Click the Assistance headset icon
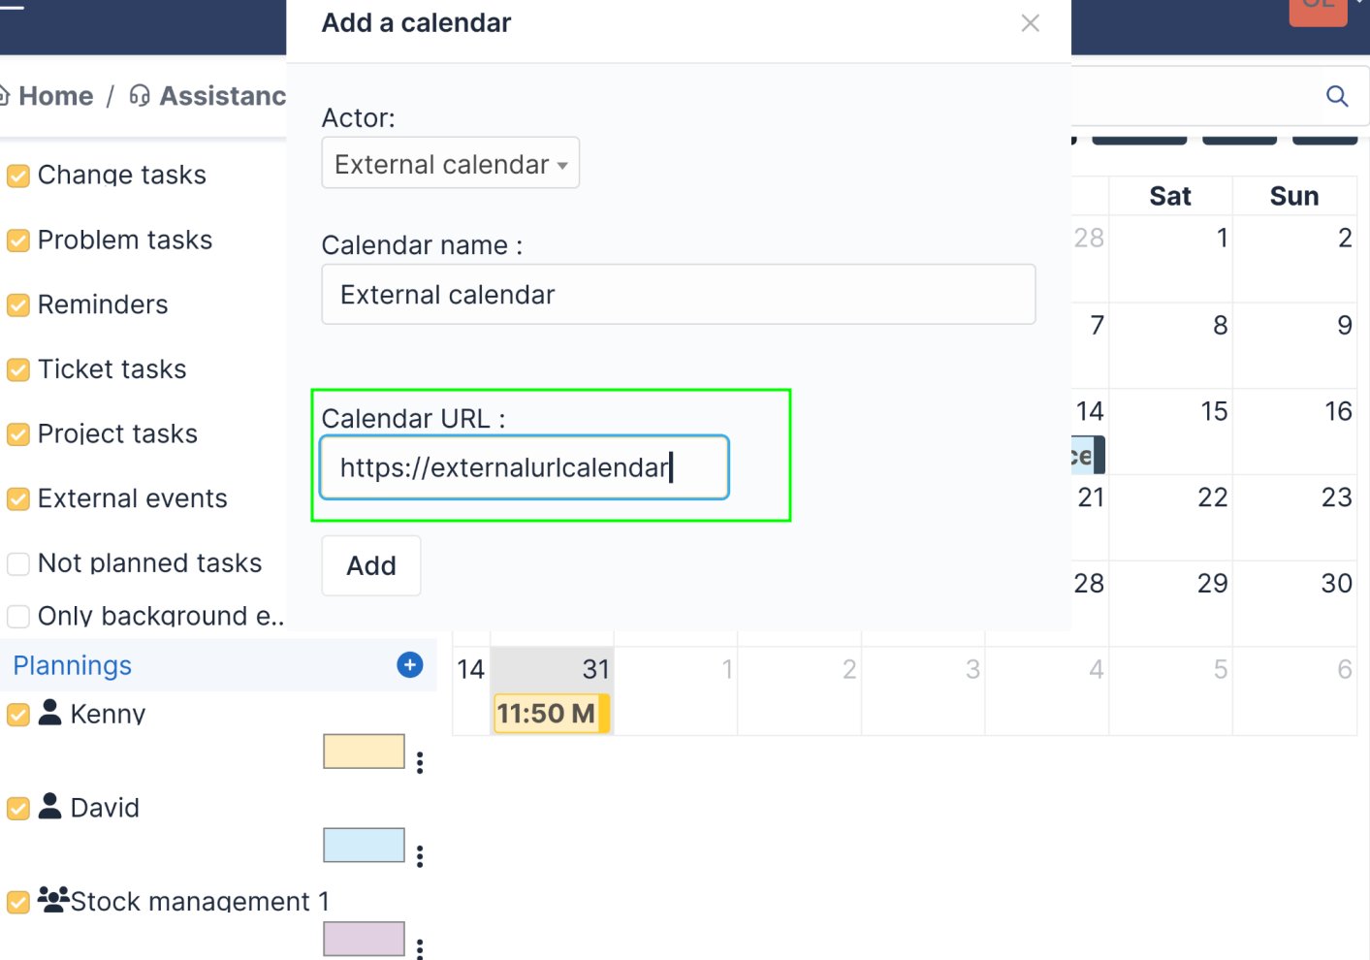This screenshot has width=1370, height=960. [139, 95]
